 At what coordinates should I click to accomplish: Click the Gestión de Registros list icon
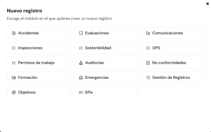(x=148, y=78)
